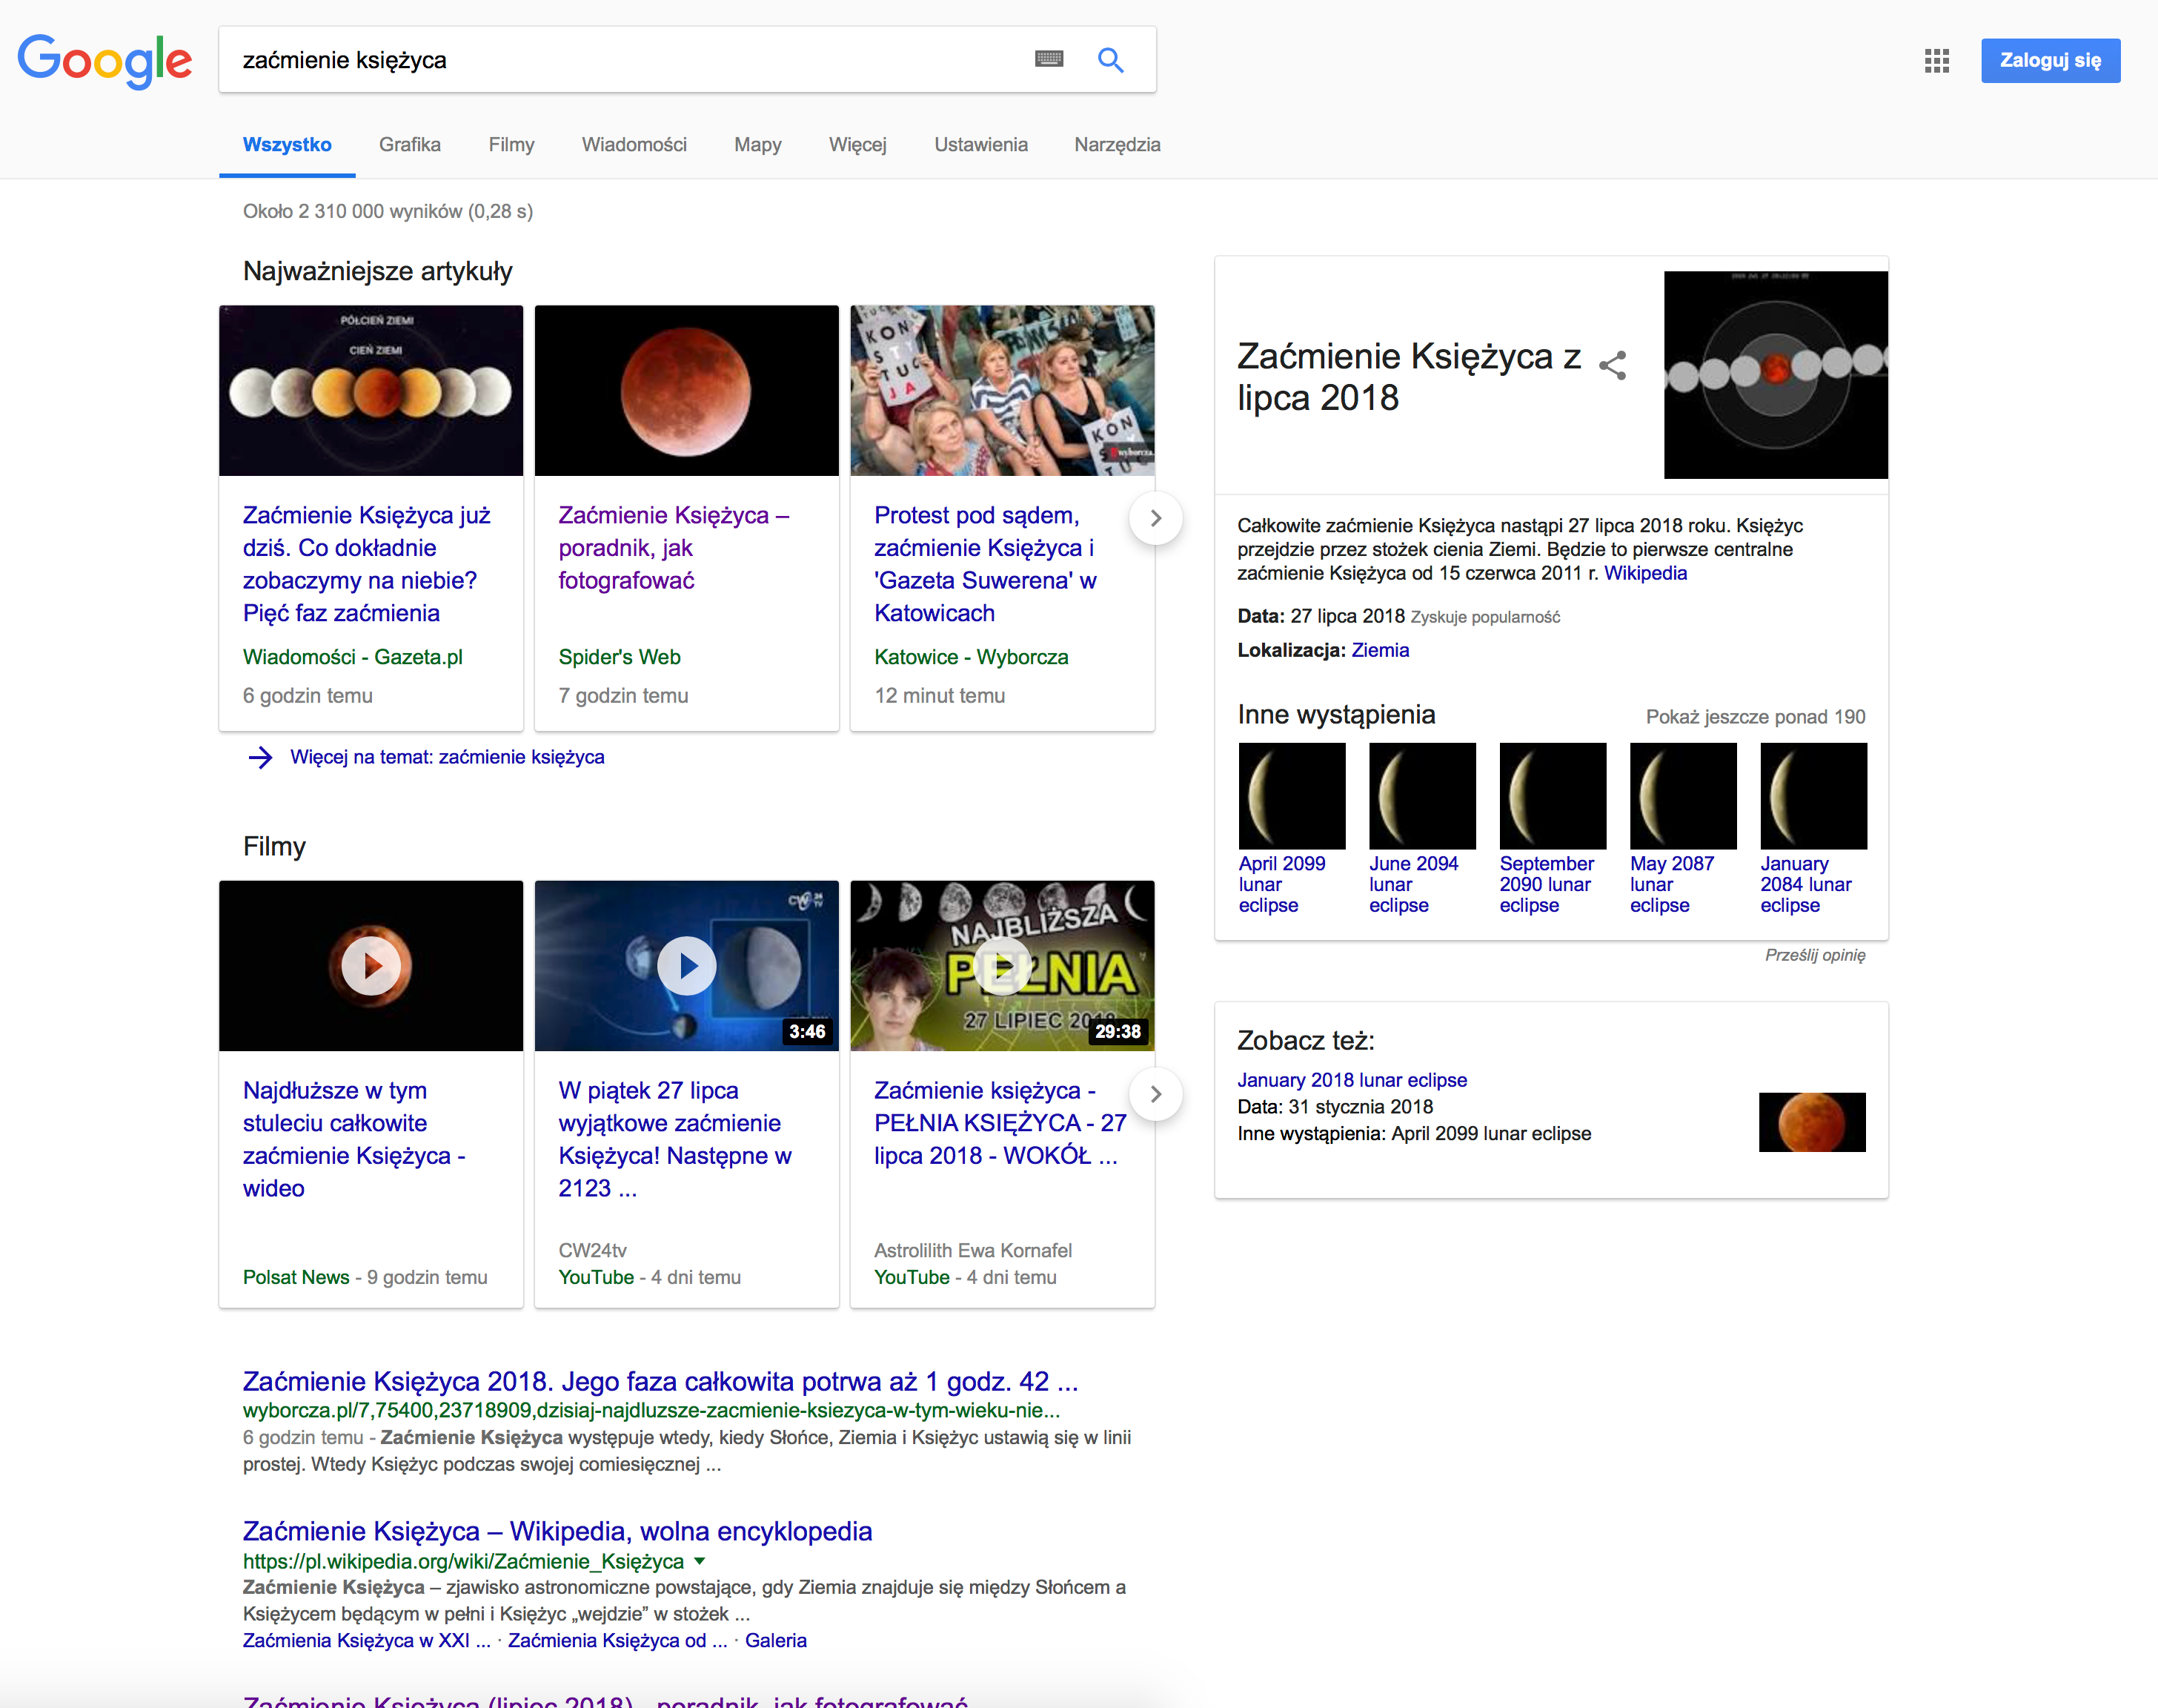Open article 'Zaćmienie Księżyca już dziś' from Gazeta.pl
Screen dimensions: 2158x1708
pyautogui.click(x=367, y=564)
